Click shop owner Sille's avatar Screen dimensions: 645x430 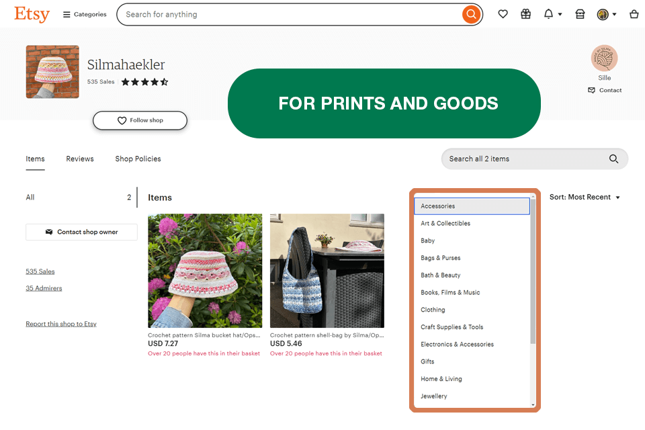[604, 58]
